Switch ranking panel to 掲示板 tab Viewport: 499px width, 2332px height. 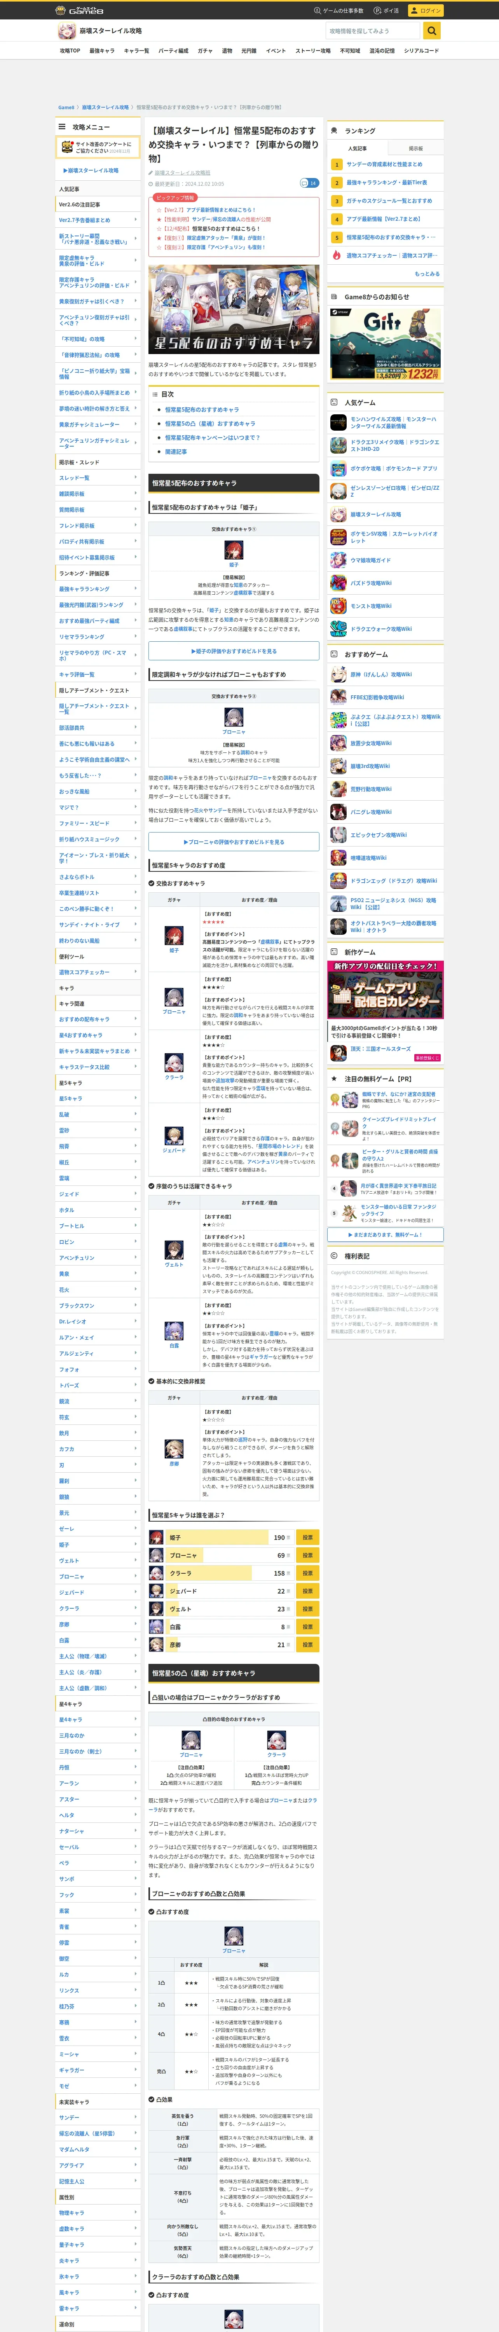tap(416, 148)
